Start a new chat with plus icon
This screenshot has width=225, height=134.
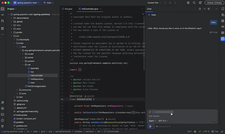[205, 9]
